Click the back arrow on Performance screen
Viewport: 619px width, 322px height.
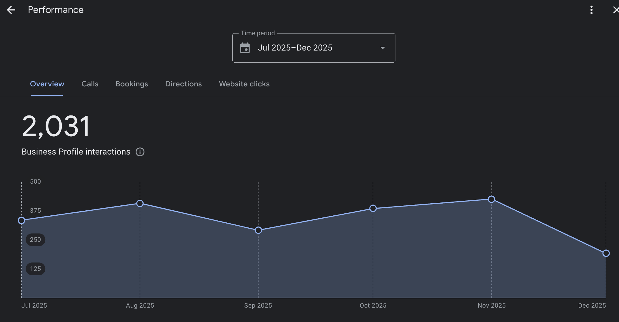coord(11,10)
